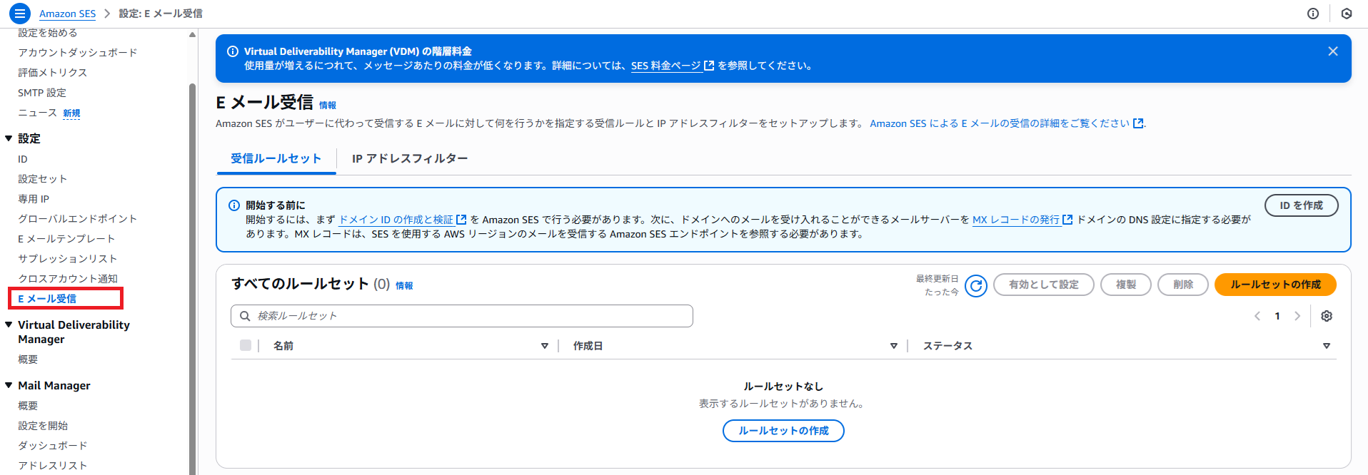Click the hexagon settings icon in header
The height and width of the screenshot is (475, 1368).
click(x=1347, y=14)
